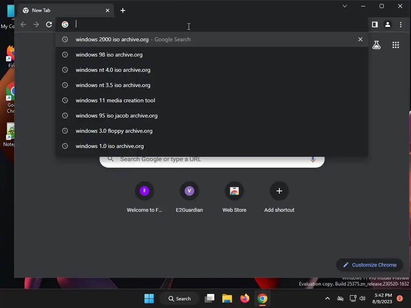Select suggestion windows 1.0 iso archive.org

(212, 146)
